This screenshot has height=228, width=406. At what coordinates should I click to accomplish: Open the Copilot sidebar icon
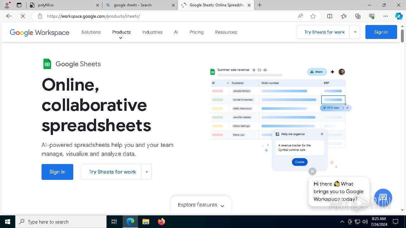point(399,16)
